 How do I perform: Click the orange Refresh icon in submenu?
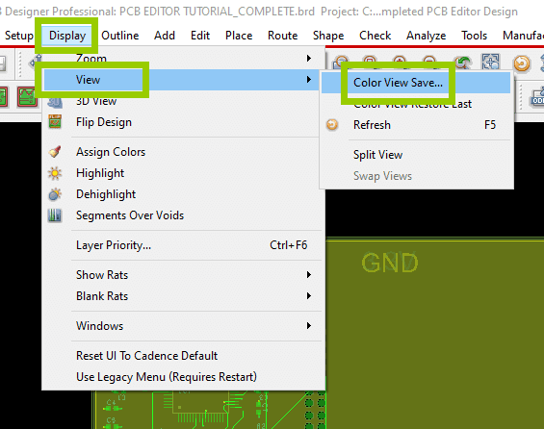pyautogui.click(x=332, y=125)
